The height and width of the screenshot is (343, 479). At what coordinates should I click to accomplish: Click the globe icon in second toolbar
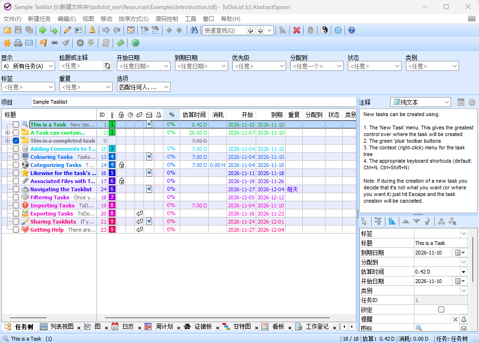(x=135, y=43)
